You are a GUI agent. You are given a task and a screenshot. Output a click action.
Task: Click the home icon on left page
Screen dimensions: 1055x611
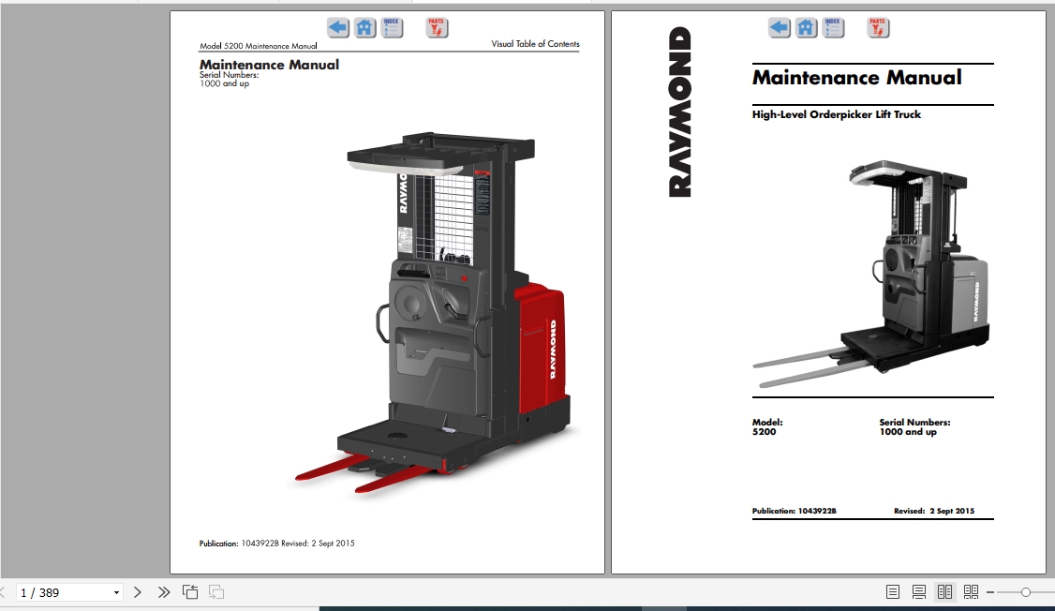pyautogui.click(x=364, y=27)
